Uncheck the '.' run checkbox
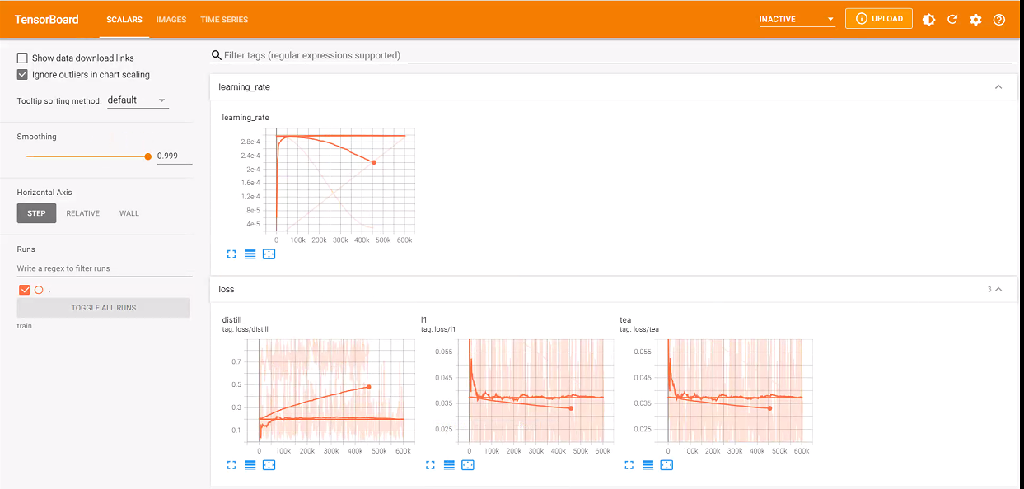The height and width of the screenshot is (489, 1024). click(x=24, y=290)
